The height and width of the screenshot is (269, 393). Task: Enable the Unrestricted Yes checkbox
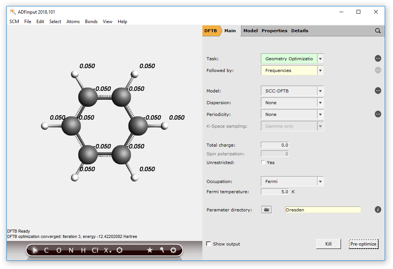coord(263,163)
